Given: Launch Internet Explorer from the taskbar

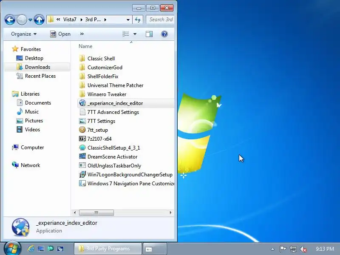Looking at the screenshot, I should pyautogui.click(x=31, y=249).
